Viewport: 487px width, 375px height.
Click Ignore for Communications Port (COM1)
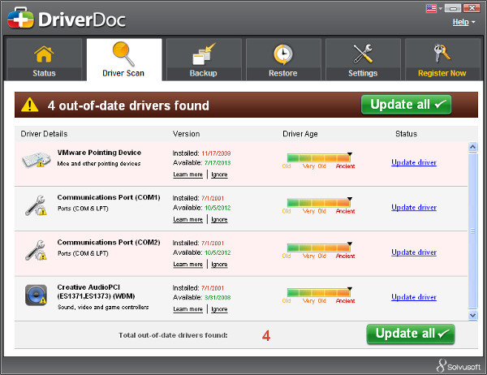pos(220,220)
